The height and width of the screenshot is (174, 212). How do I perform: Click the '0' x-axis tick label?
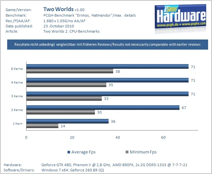point(26,138)
